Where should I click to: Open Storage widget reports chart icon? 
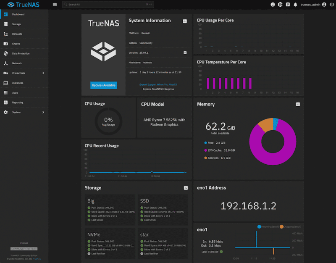[186, 188]
